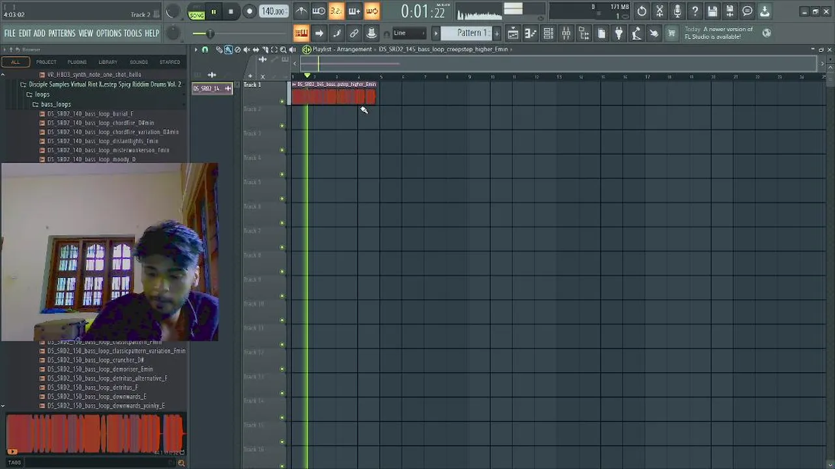
Task: Click the newer version of FL Studio notice
Action: pos(718,33)
